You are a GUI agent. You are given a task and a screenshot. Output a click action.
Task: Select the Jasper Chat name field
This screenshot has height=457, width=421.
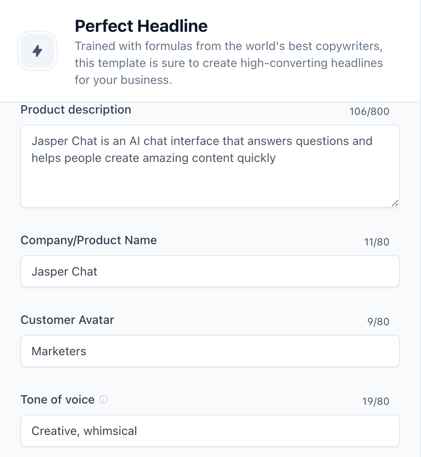click(x=210, y=271)
